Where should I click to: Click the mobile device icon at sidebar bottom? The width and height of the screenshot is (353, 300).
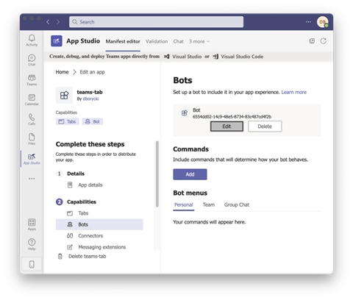pyautogui.click(x=32, y=264)
